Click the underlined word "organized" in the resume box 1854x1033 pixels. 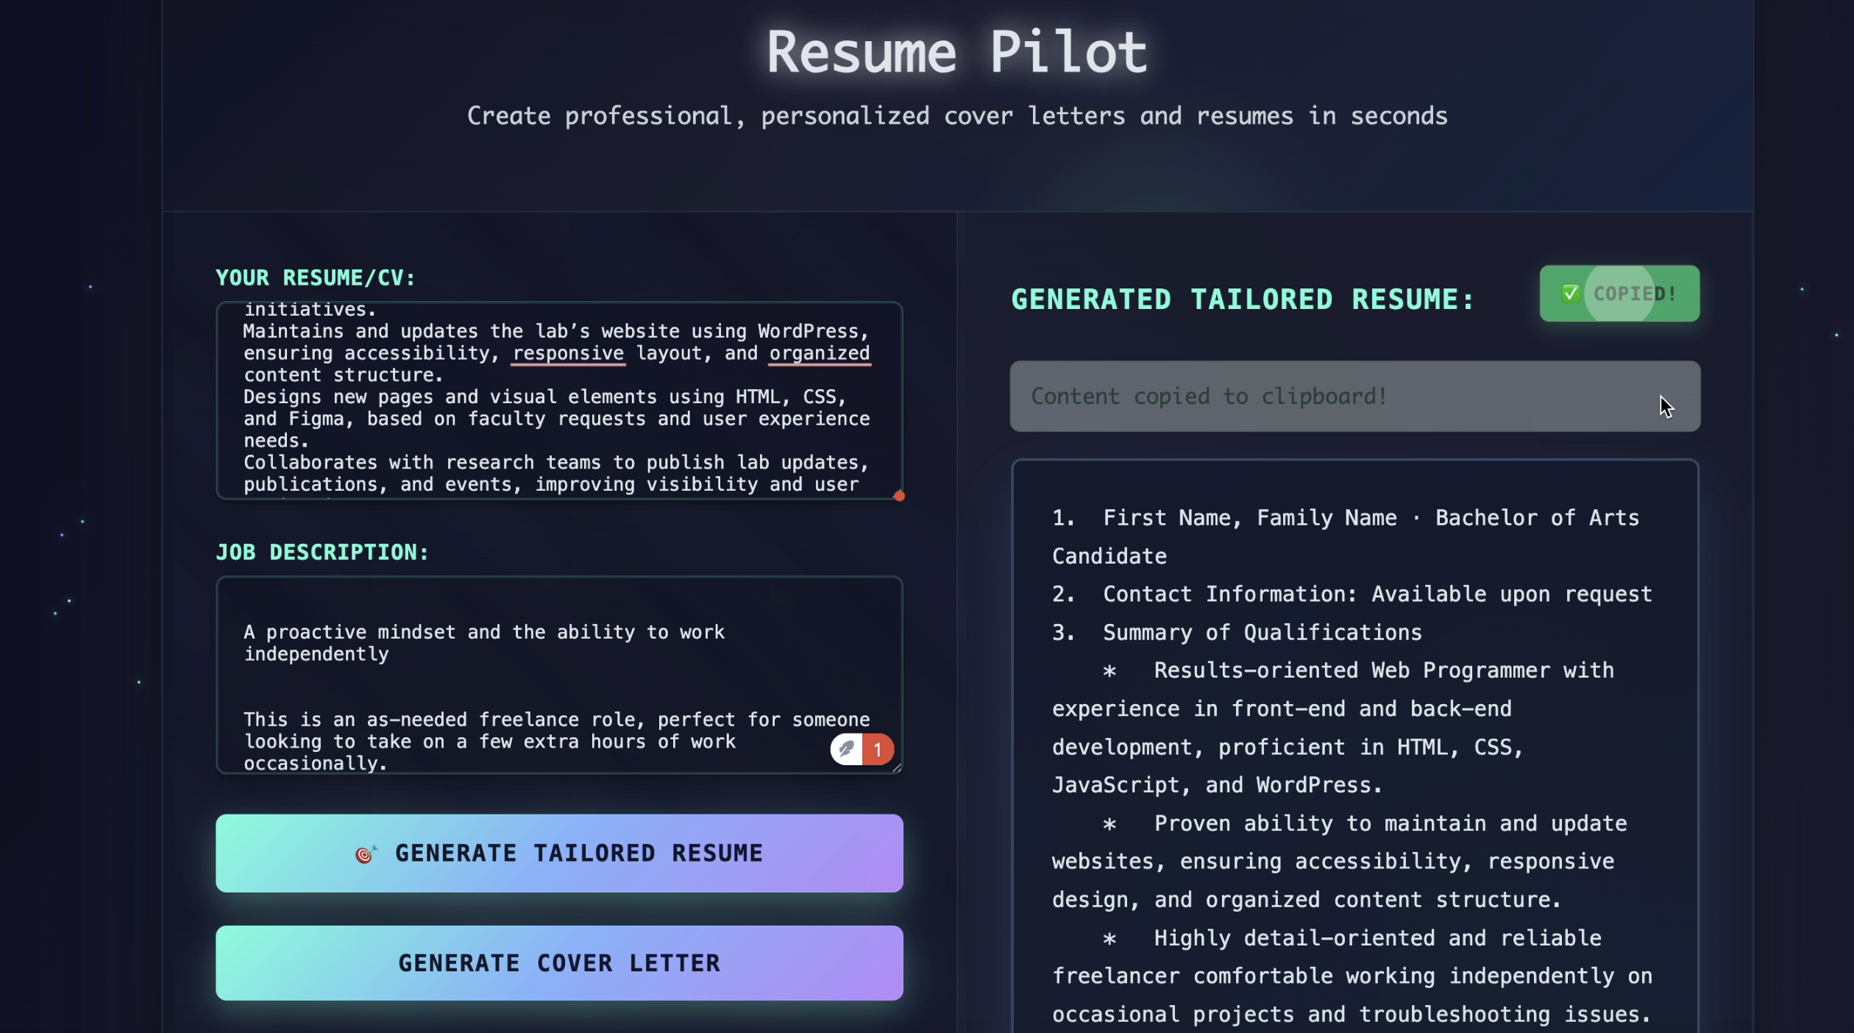819,353
